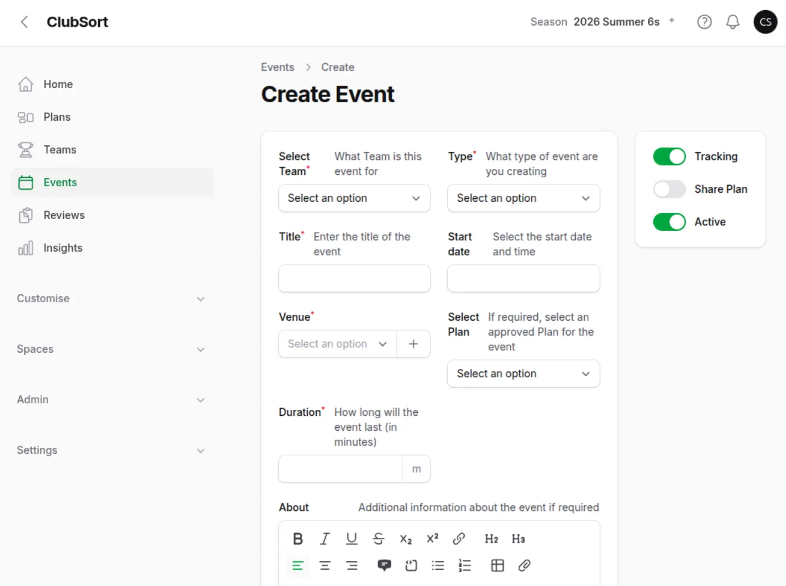Screen dimensions: 786x586
Task: Insert a link with the chain icon
Action: click(459, 539)
